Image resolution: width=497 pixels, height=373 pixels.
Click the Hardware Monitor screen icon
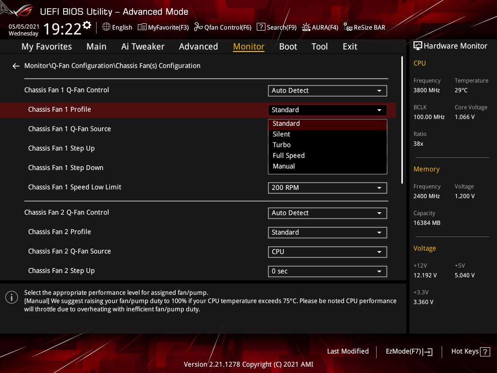(418, 46)
